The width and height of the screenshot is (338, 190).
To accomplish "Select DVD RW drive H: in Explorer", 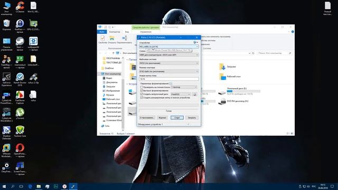I will click(x=233, y=101).
